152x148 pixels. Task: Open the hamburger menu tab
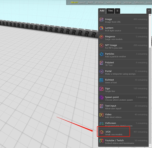tap(117, 11)
